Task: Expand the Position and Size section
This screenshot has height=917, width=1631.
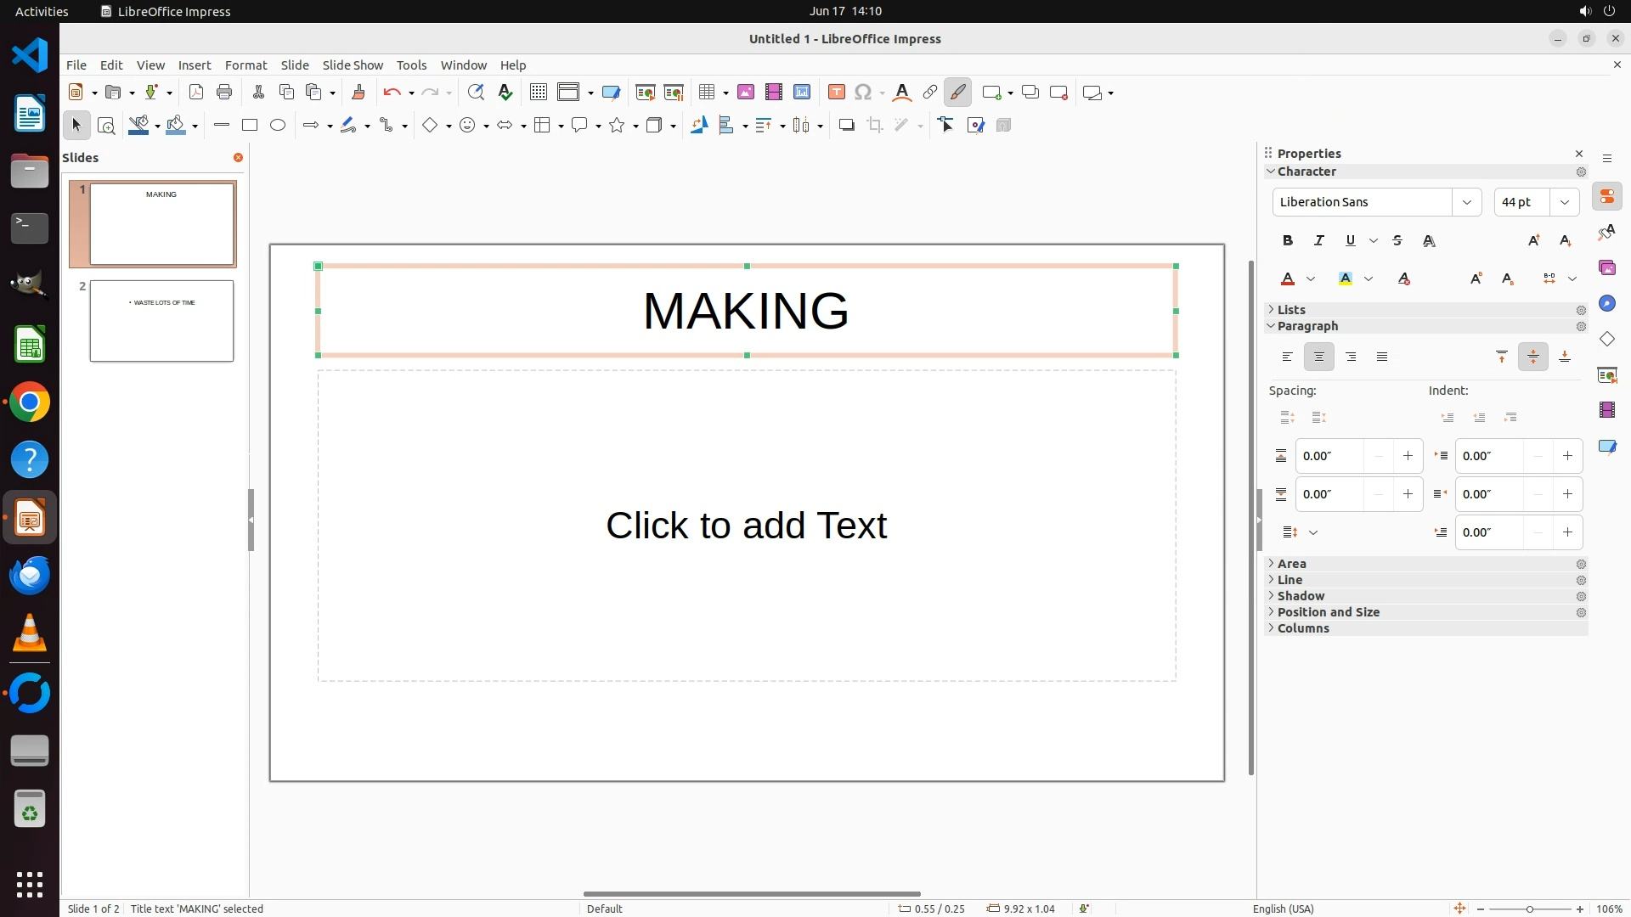Action: coord(1328,612)
